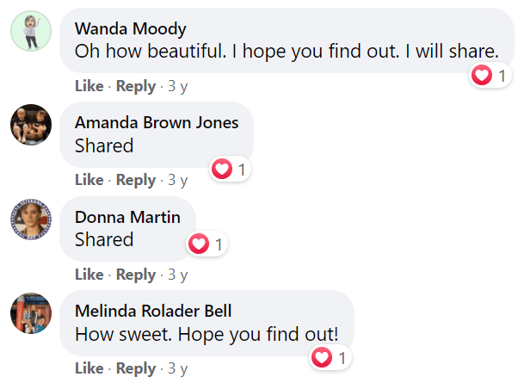Open Donna Martin's profile picture
This screenshot has height=383, width=524.
31,219
